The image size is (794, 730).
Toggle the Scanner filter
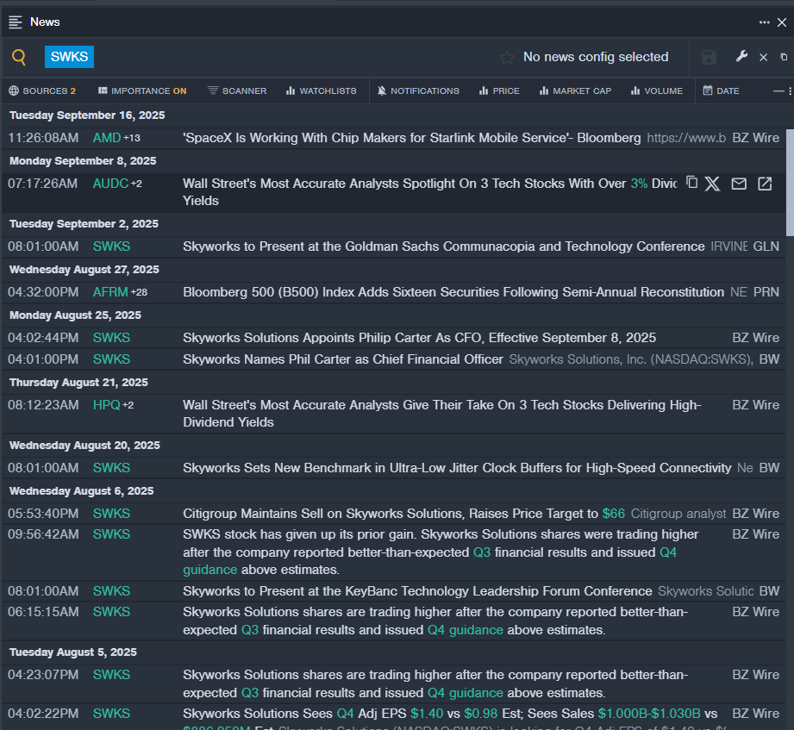(237, 90)
